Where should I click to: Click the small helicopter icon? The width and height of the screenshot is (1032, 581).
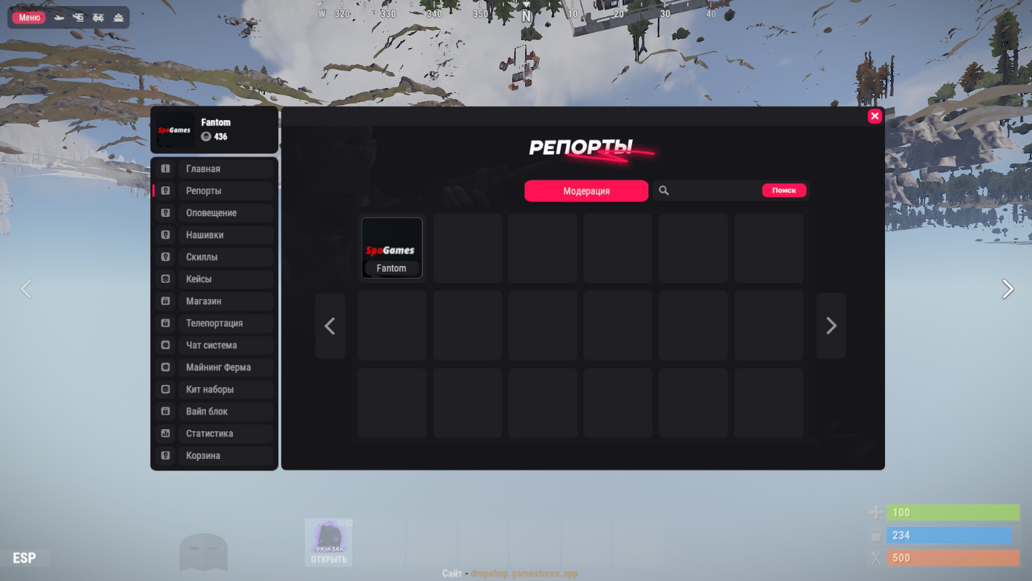(x=79, y=18)
